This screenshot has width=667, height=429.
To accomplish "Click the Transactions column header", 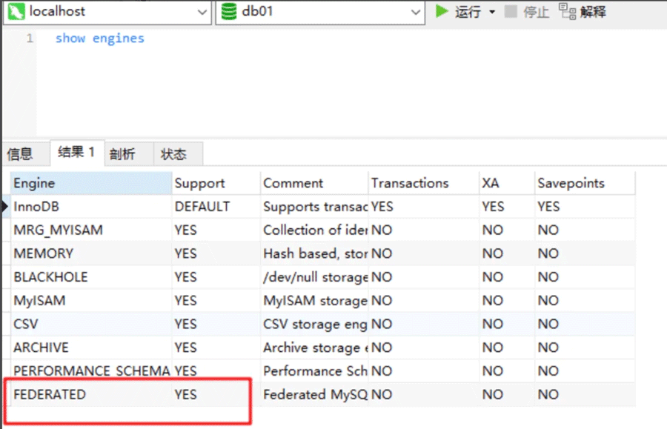I will coord(424,183).
